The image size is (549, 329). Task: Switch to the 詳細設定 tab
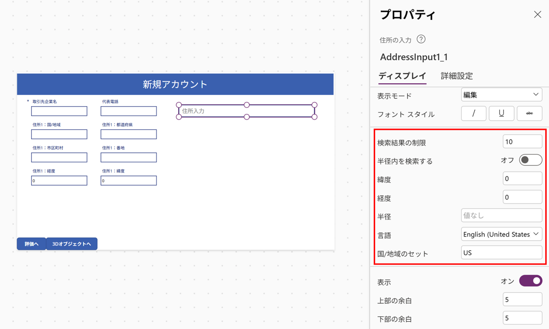tap(457, 76)
